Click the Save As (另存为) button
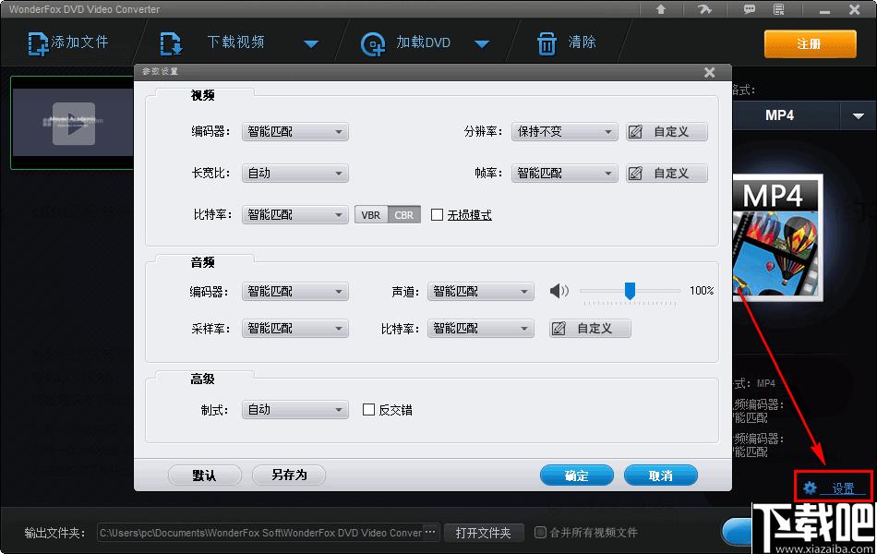 [289, 476]
